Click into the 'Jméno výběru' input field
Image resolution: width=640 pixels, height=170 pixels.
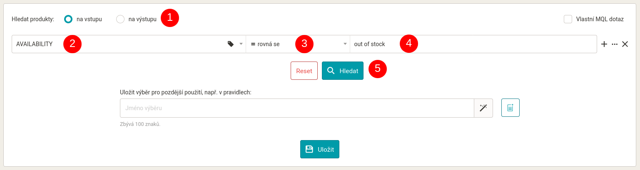tap(297, 108)
